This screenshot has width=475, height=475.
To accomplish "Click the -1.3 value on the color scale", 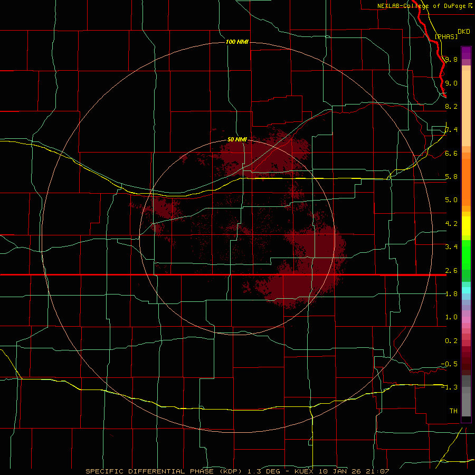I will pyautogui.click(x=449, y=387).
